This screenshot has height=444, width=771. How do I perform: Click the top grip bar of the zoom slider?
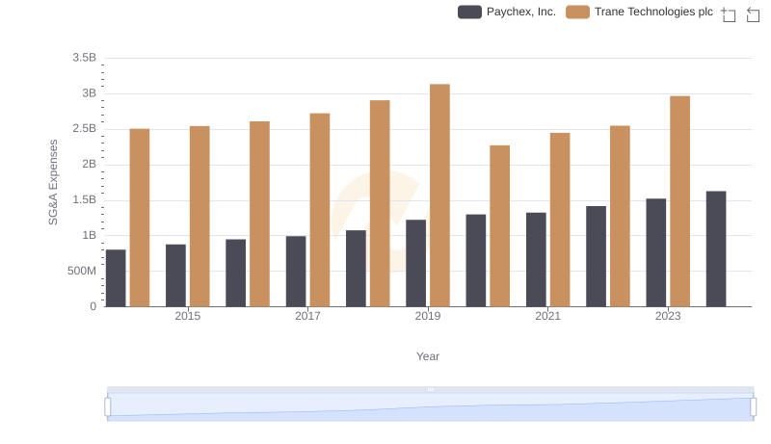pyautogui.click(x=430, y=389)
